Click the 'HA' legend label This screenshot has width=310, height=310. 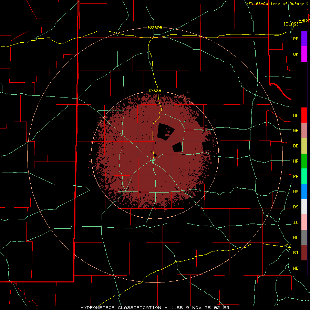click(x=296, y=115)
